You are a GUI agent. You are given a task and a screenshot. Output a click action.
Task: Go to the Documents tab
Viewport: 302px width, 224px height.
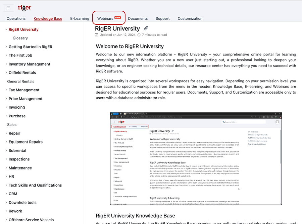tap(138, 18)
